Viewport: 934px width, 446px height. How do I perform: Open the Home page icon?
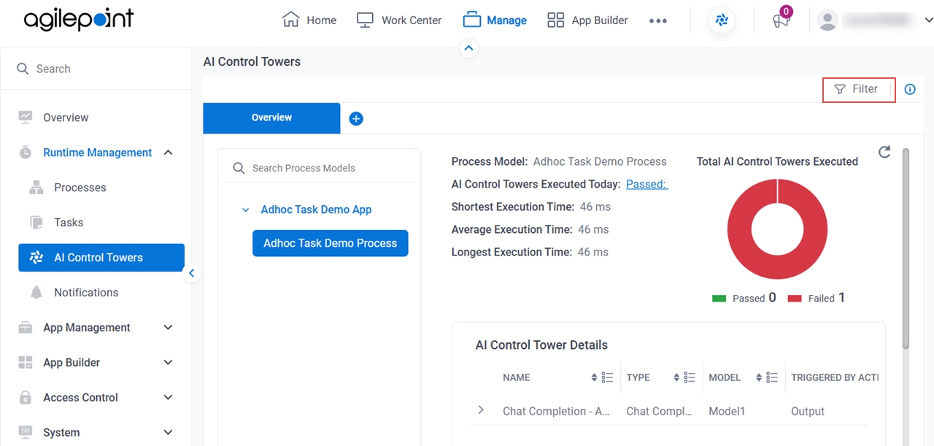pos(290,20)
